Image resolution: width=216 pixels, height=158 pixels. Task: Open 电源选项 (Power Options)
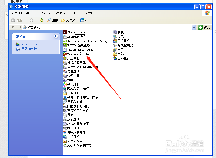(73, 71)
